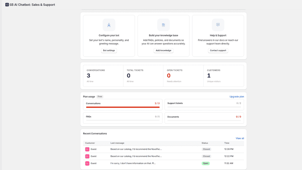Click the Last message column header

point(117,143)
